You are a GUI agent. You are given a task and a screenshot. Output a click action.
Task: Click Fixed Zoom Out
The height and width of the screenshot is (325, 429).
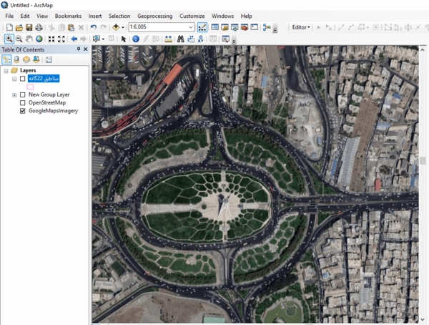(x=61, y=39)
